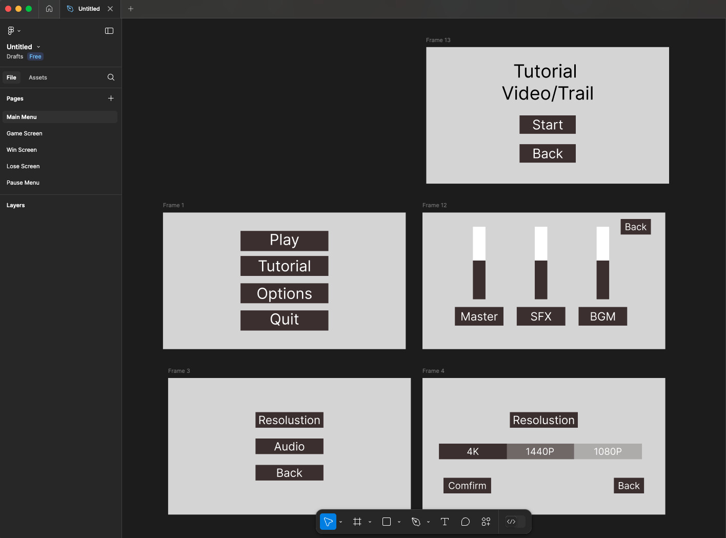The width and height of the screenshot is (726, 538).
Task: Select the Untitled document tab
Action: coord(89,9)
